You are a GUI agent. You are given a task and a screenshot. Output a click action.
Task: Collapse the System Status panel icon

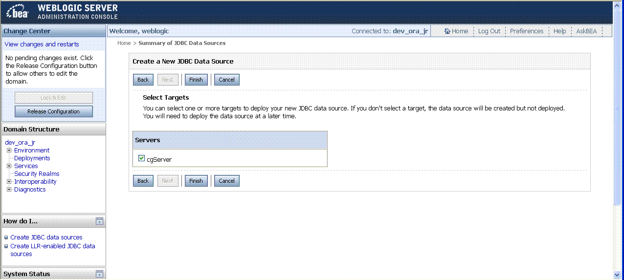tap(99, 274)
